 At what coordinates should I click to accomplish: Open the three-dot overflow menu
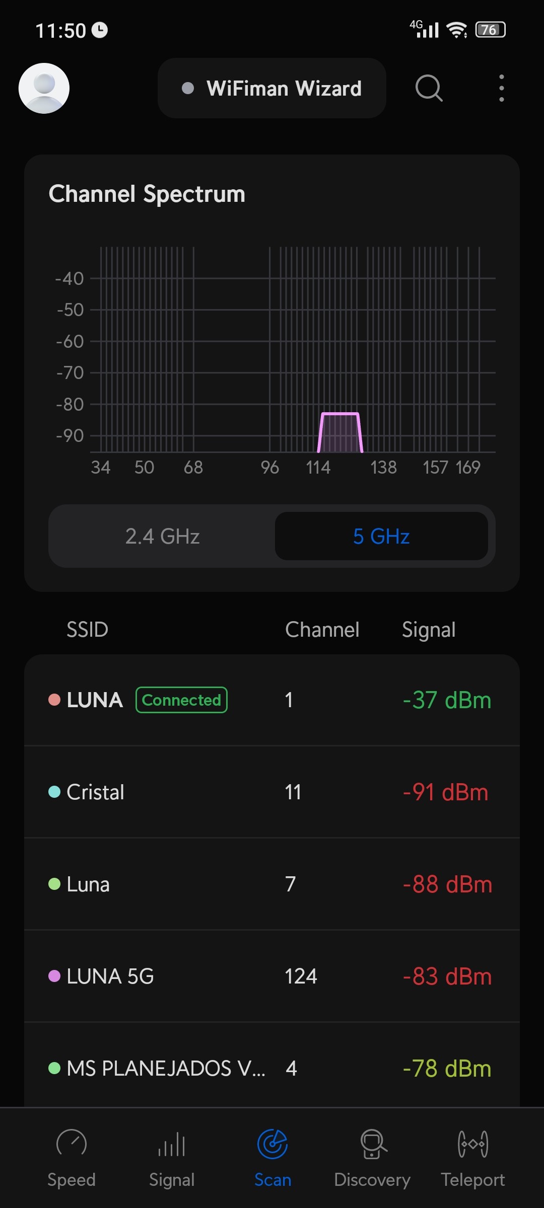[501, 88]
